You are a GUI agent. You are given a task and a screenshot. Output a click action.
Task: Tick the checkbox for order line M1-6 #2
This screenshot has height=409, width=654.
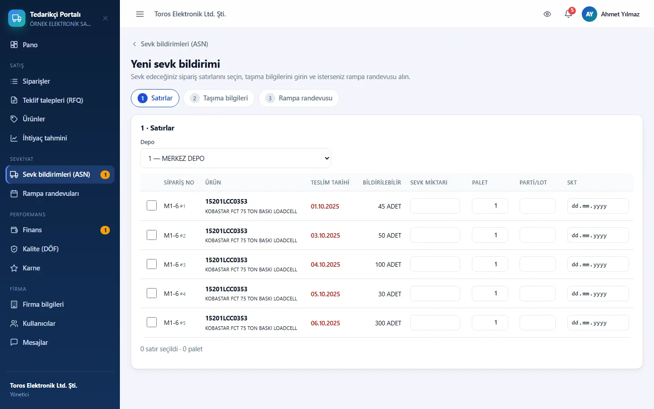tap(152, 235)
